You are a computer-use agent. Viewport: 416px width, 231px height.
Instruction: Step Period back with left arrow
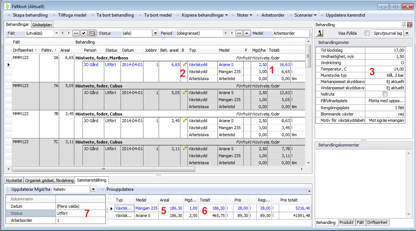[226, 33]
